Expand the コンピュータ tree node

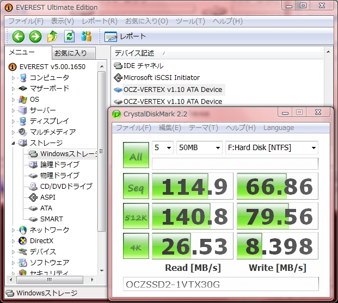pyautogui.click(x=14, y=78)
